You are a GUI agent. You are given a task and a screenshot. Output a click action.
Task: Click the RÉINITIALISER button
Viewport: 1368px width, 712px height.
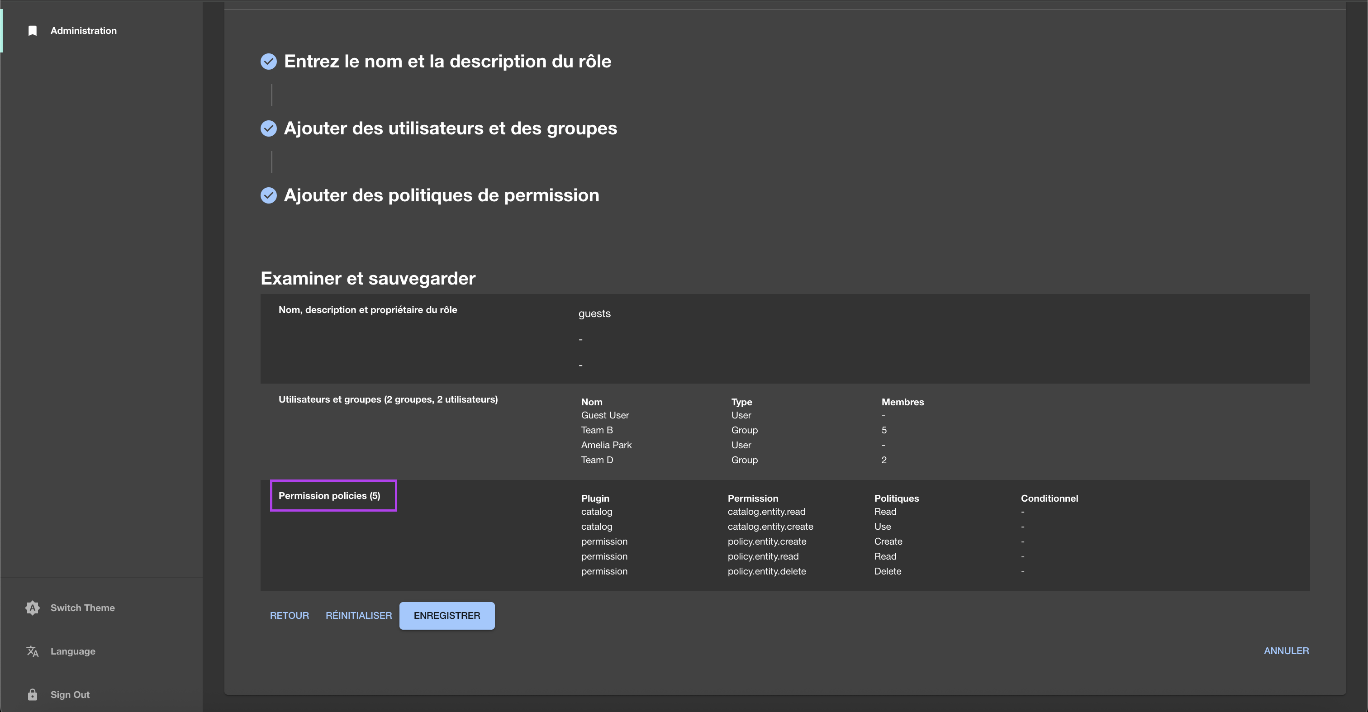[358, 615]
